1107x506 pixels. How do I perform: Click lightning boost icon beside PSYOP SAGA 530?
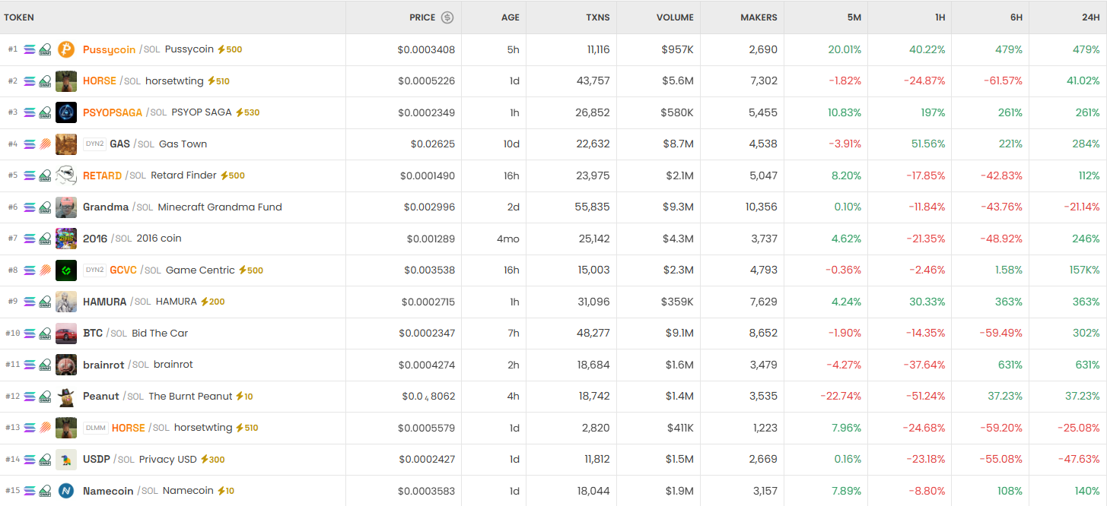tap(240, 112)
